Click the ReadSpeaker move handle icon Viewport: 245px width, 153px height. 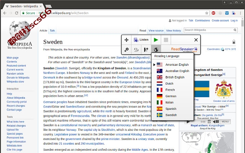[126, 40]
